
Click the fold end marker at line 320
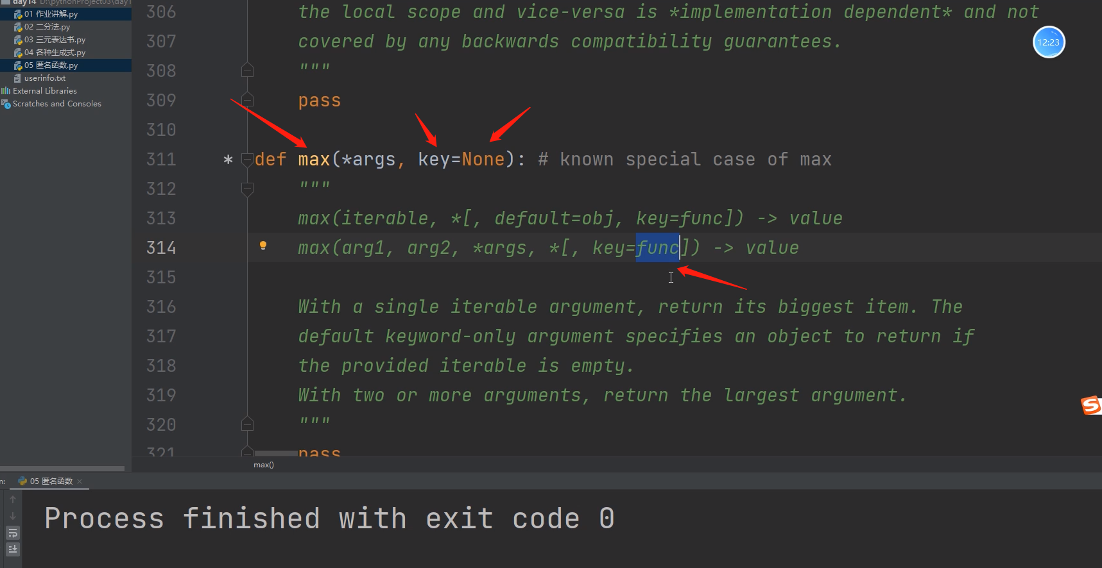[247, 424]
